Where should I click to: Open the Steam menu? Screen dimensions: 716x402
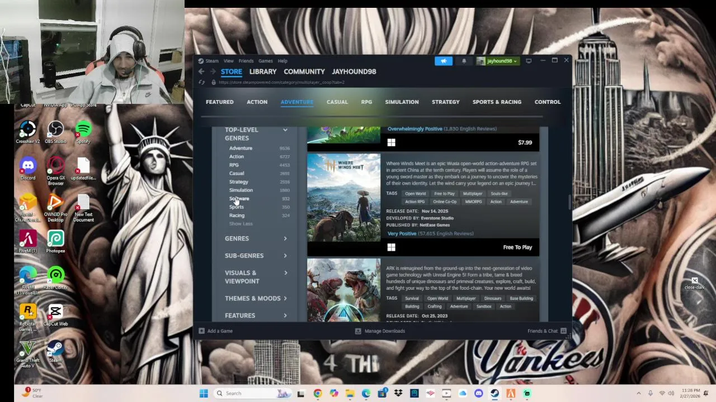point(212,61)
